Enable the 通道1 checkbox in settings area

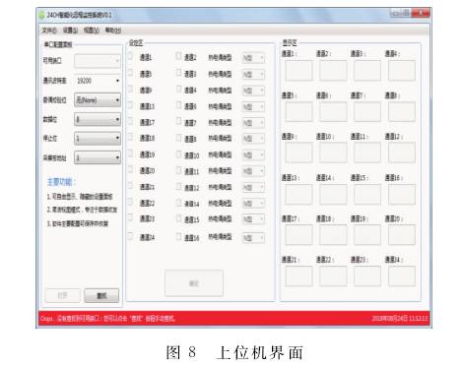click(130, 56)
